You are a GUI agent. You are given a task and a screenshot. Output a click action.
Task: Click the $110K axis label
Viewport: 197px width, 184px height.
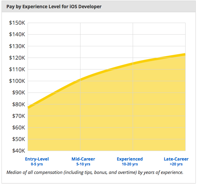coord(17,69)
